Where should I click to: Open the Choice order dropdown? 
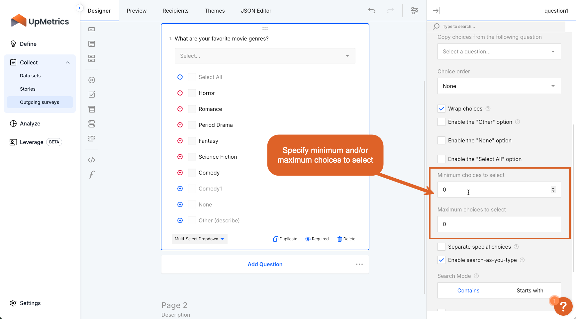coord(499,86)
